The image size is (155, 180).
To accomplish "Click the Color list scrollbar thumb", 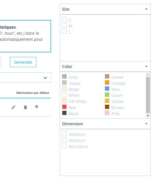I will [148, 95].
